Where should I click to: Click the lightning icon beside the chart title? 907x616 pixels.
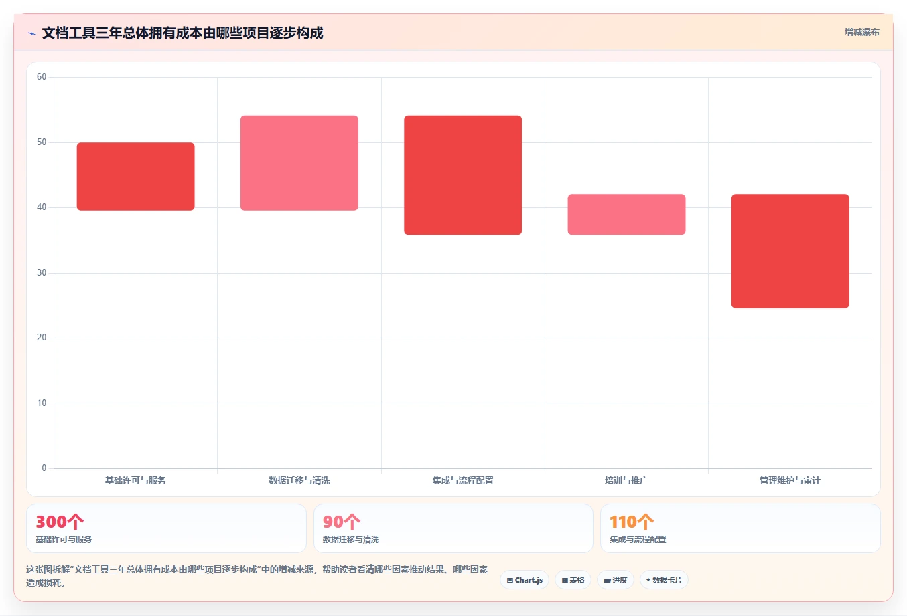pyautogui.click(x=31, y=33)
